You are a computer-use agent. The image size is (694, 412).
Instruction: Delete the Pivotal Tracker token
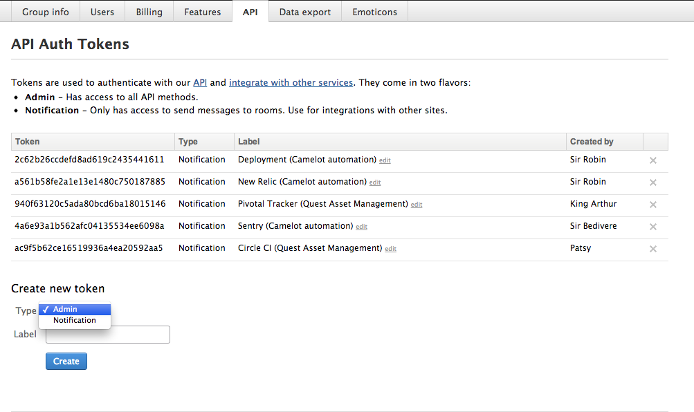tap(653, 205)
